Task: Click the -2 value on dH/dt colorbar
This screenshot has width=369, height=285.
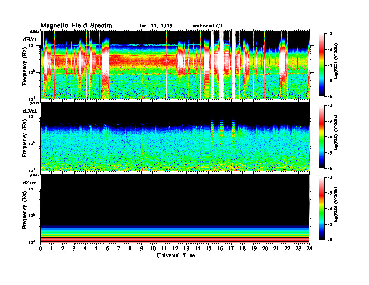Action: pyautogui.click(x=330, y=34)
